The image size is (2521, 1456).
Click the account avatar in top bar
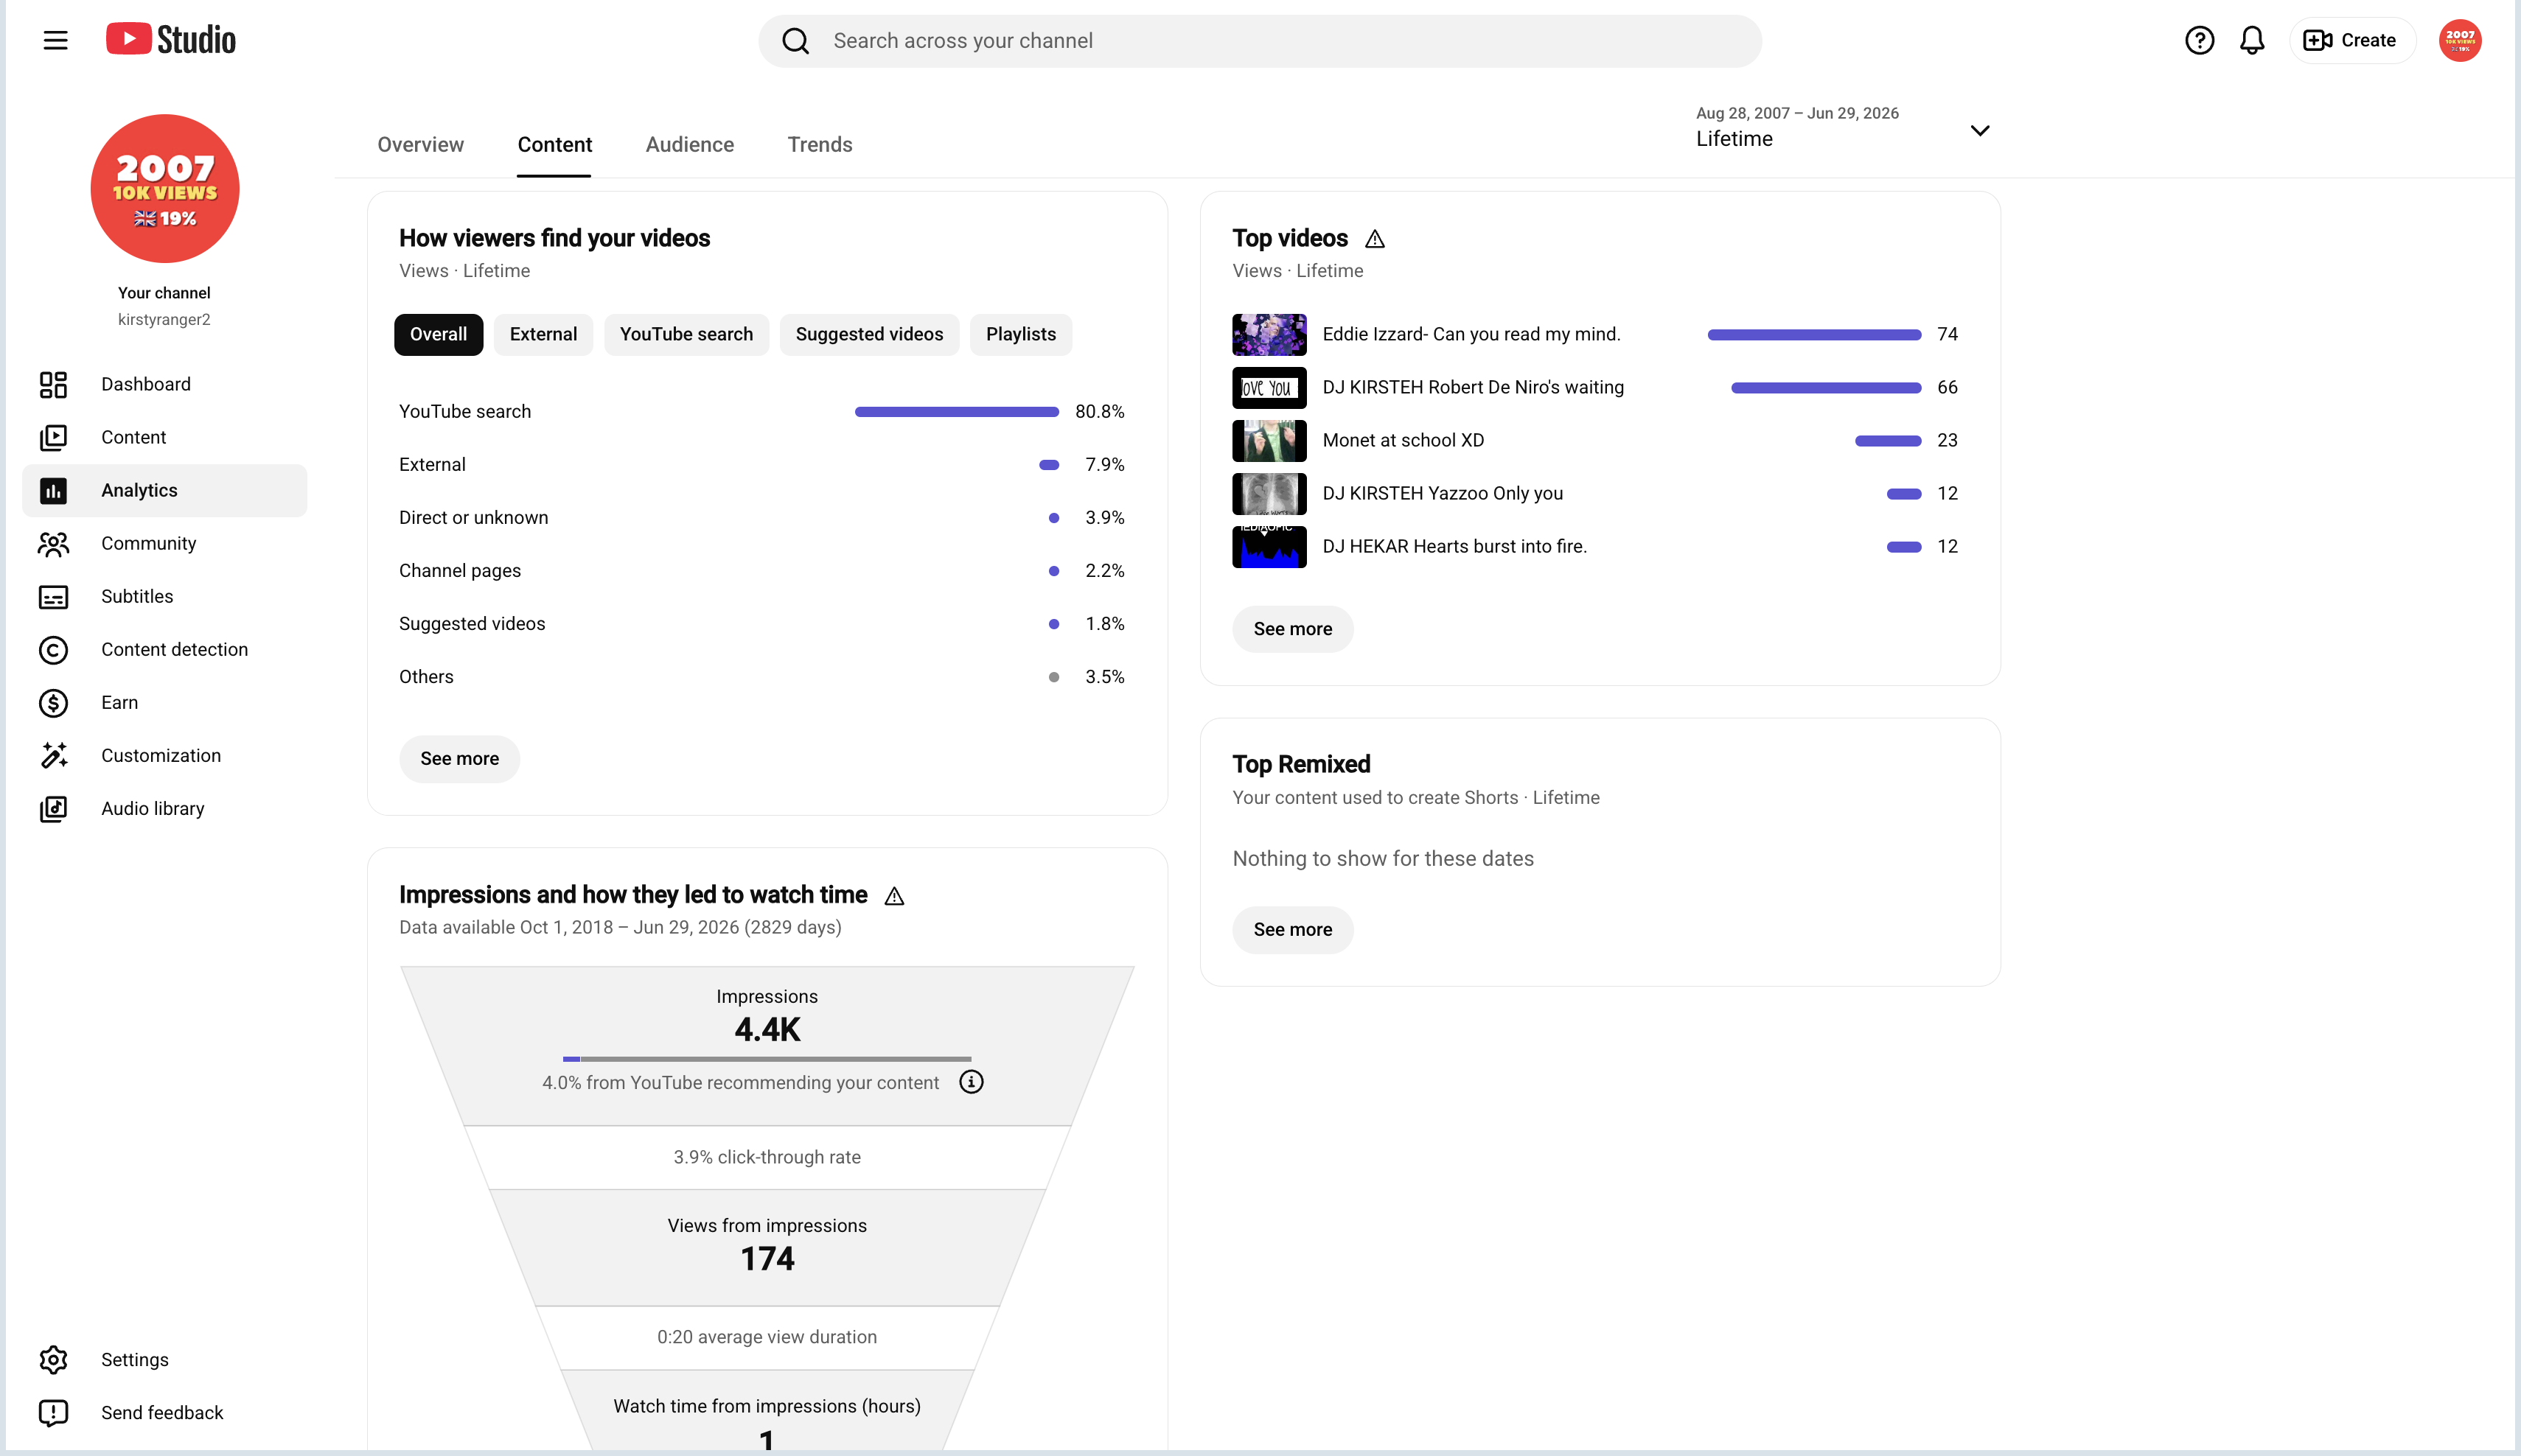(x=2460, y=40)
